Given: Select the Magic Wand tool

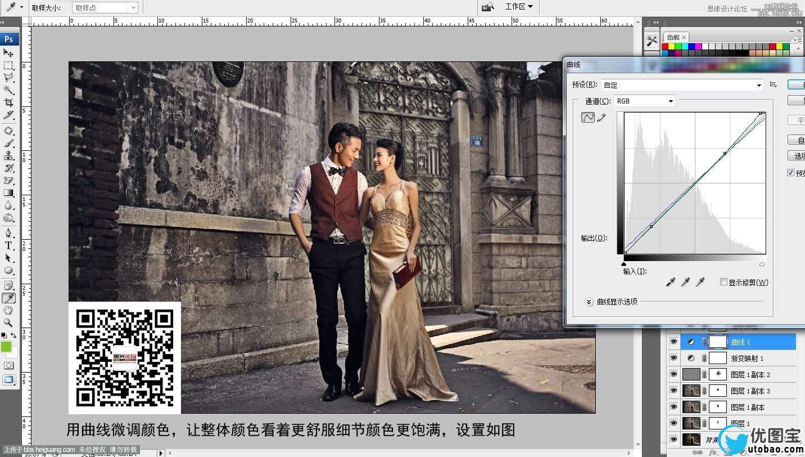Looking at the screenshot, I should click(8, 90).
